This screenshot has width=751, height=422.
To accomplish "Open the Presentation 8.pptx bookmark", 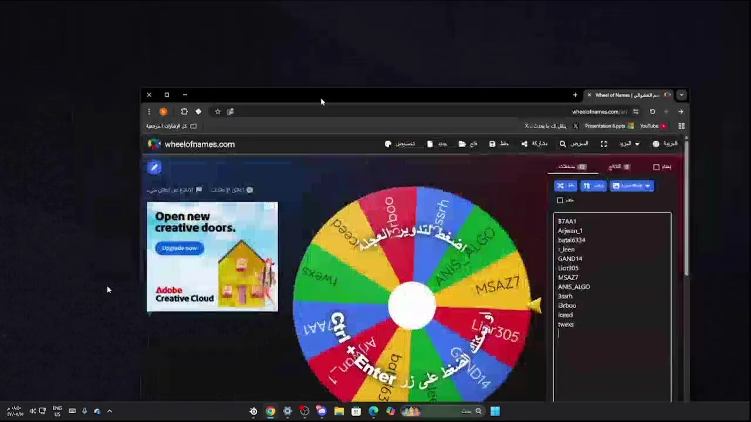I will coord(609,126).
